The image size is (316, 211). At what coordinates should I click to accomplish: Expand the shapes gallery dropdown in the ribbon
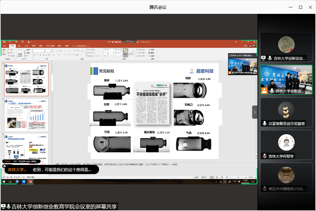(120, 55)
